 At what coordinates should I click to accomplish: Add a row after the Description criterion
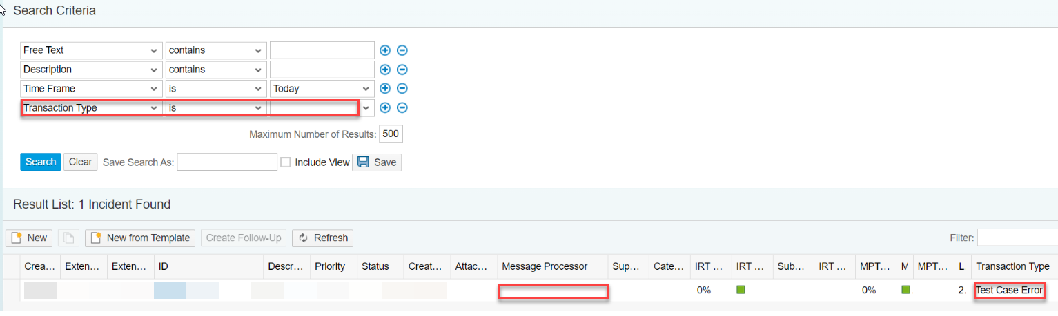pyautogui.click(x=385, y=70)
